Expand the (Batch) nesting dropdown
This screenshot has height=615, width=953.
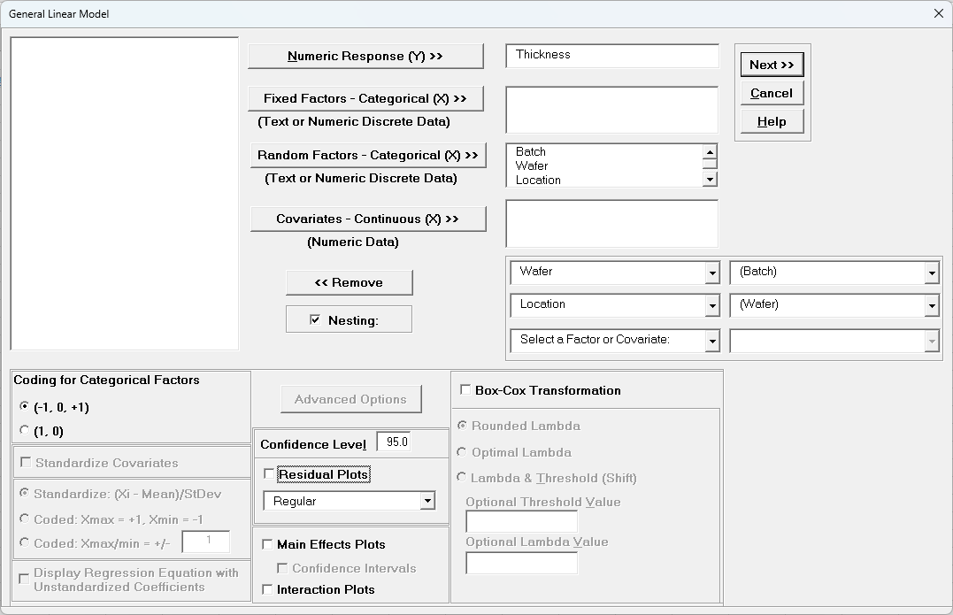point(931,273)
